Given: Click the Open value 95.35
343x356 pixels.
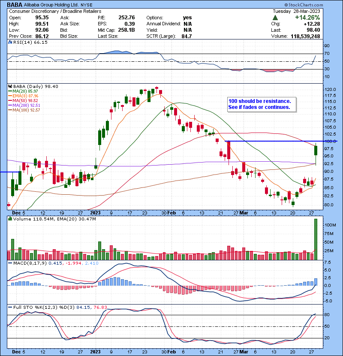Looking at the screenshot, I should coord(42,18).
